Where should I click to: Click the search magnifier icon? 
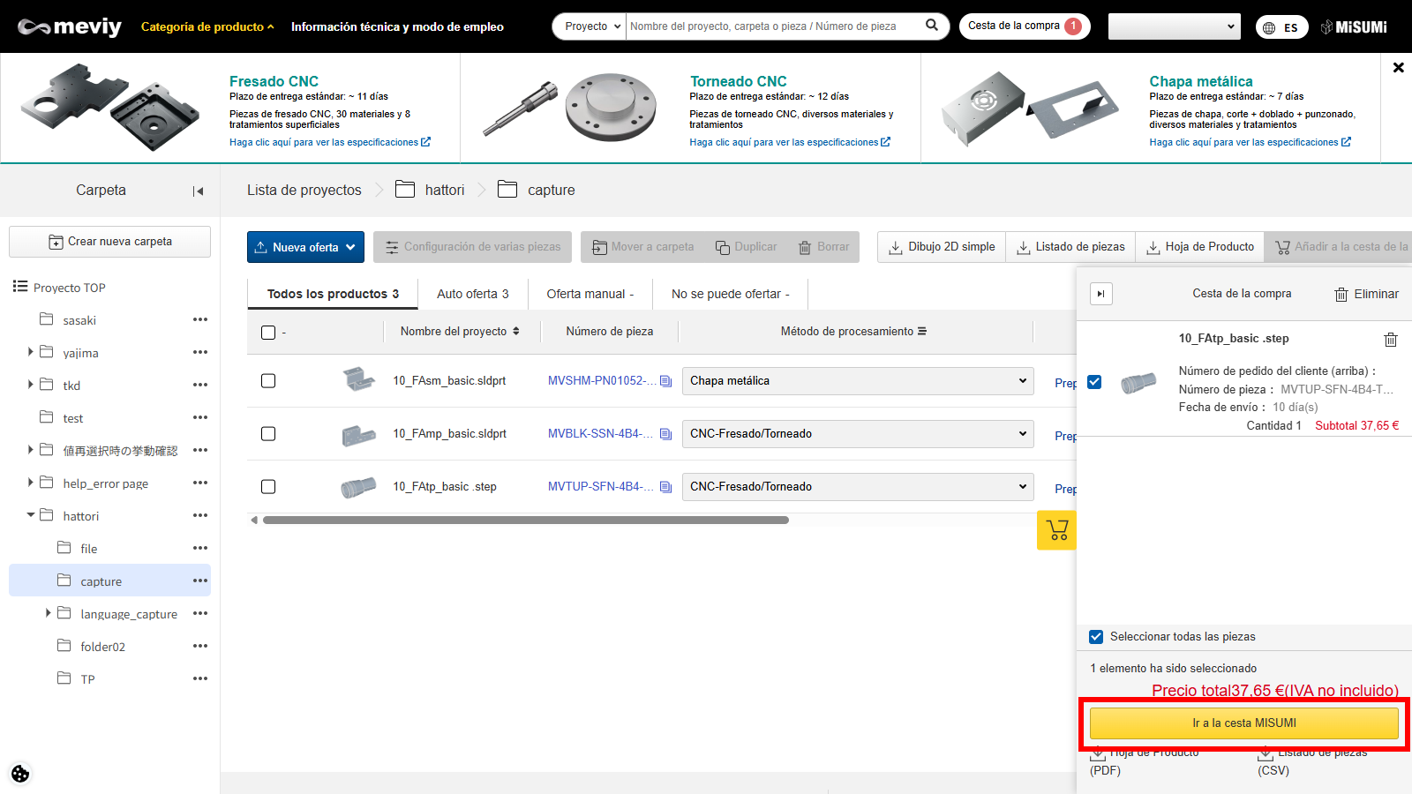click(x=931, y=26)
